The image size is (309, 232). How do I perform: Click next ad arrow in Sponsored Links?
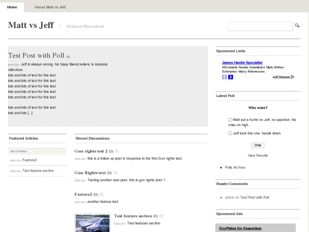click(x=230, y=77)
